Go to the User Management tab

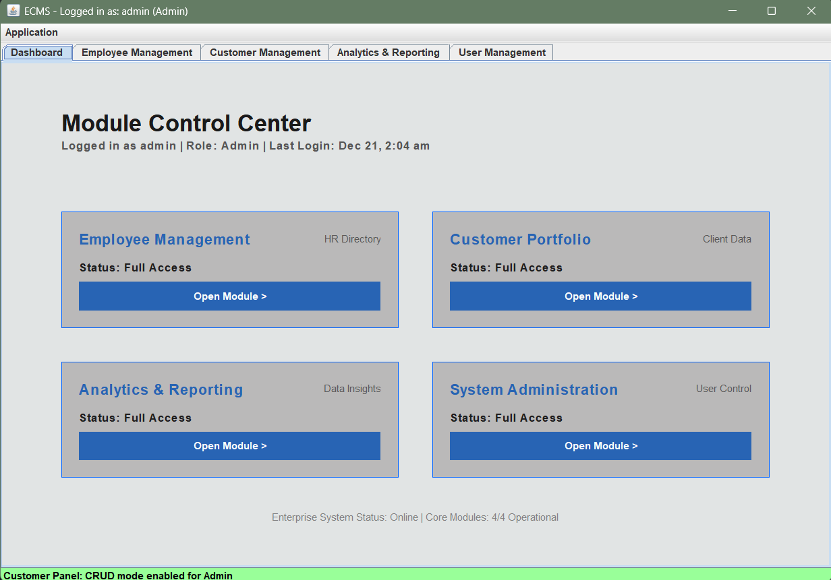point(502,53)
